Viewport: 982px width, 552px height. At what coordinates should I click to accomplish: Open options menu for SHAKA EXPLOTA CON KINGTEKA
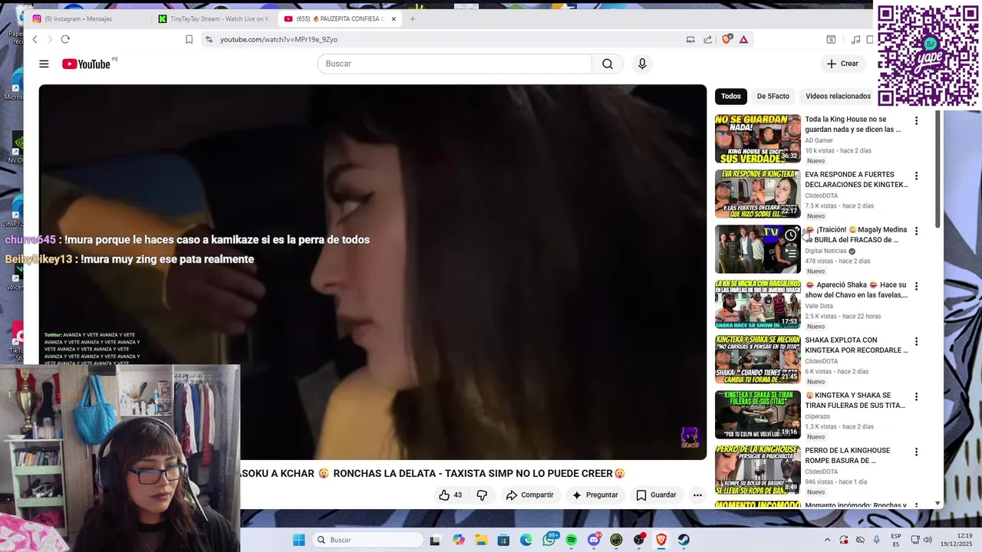(x=916, y=341)
